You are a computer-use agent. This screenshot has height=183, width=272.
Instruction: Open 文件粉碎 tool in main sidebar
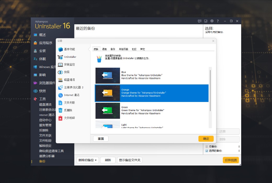45,141
